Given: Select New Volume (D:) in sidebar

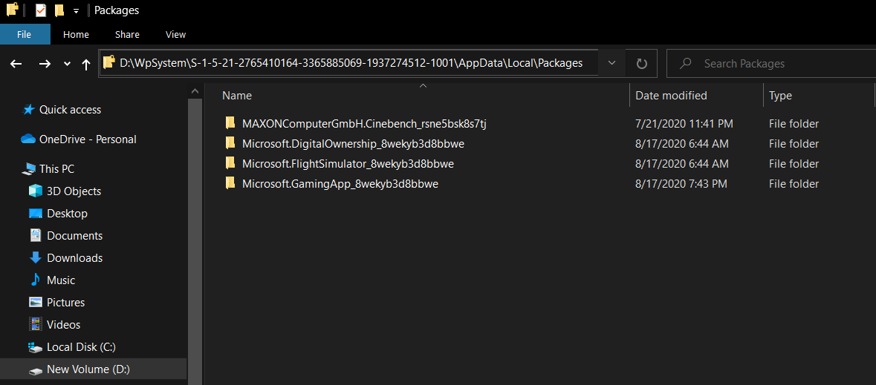Looking at the screenshot, I should pos(88,369).
